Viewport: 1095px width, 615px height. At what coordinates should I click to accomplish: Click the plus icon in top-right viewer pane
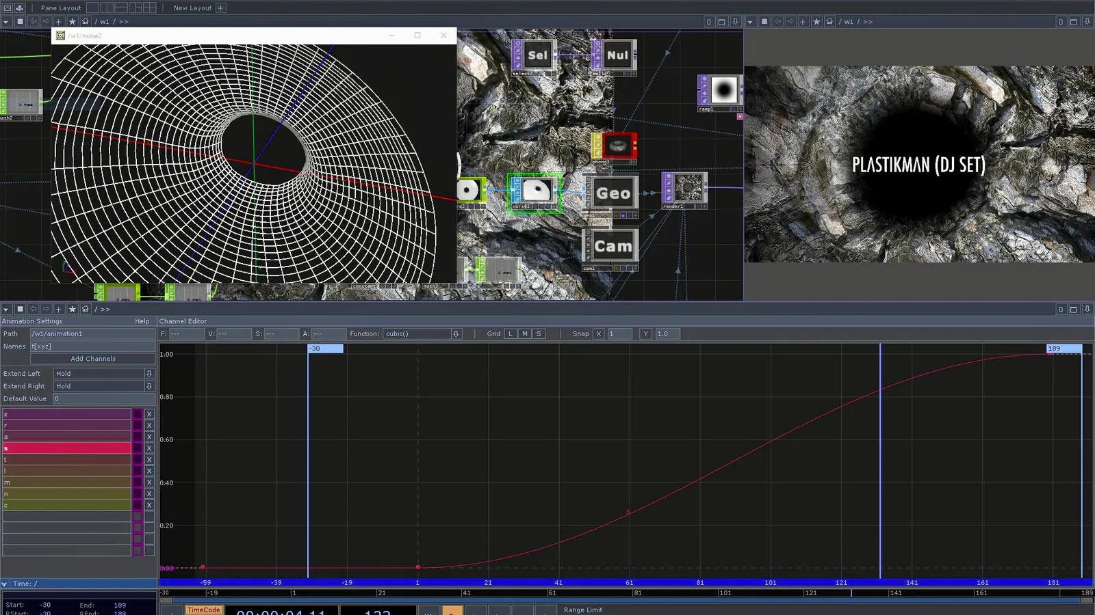(803, 22)
